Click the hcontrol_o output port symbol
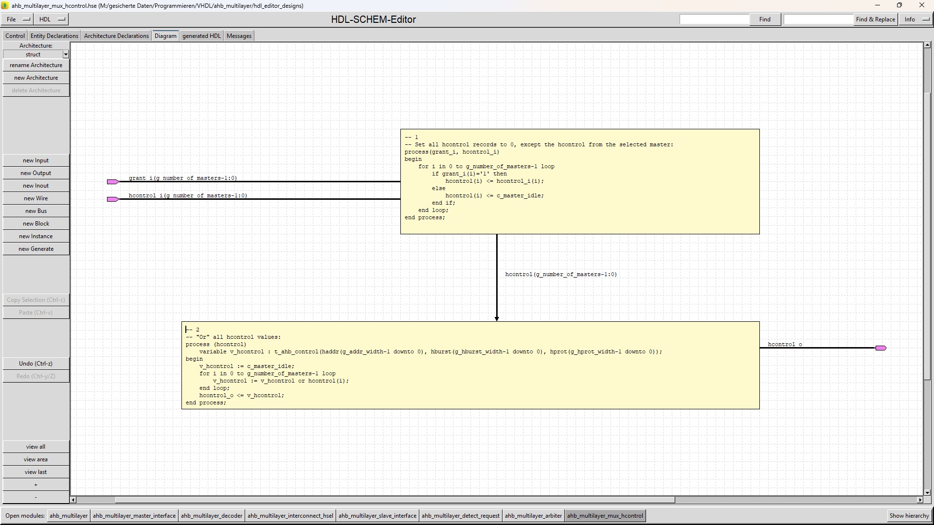934x525 pixels. tap(880, 348)
